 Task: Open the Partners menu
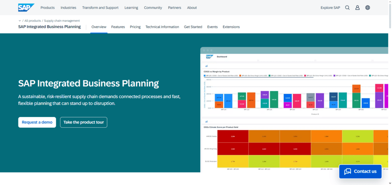pos(175,8)
